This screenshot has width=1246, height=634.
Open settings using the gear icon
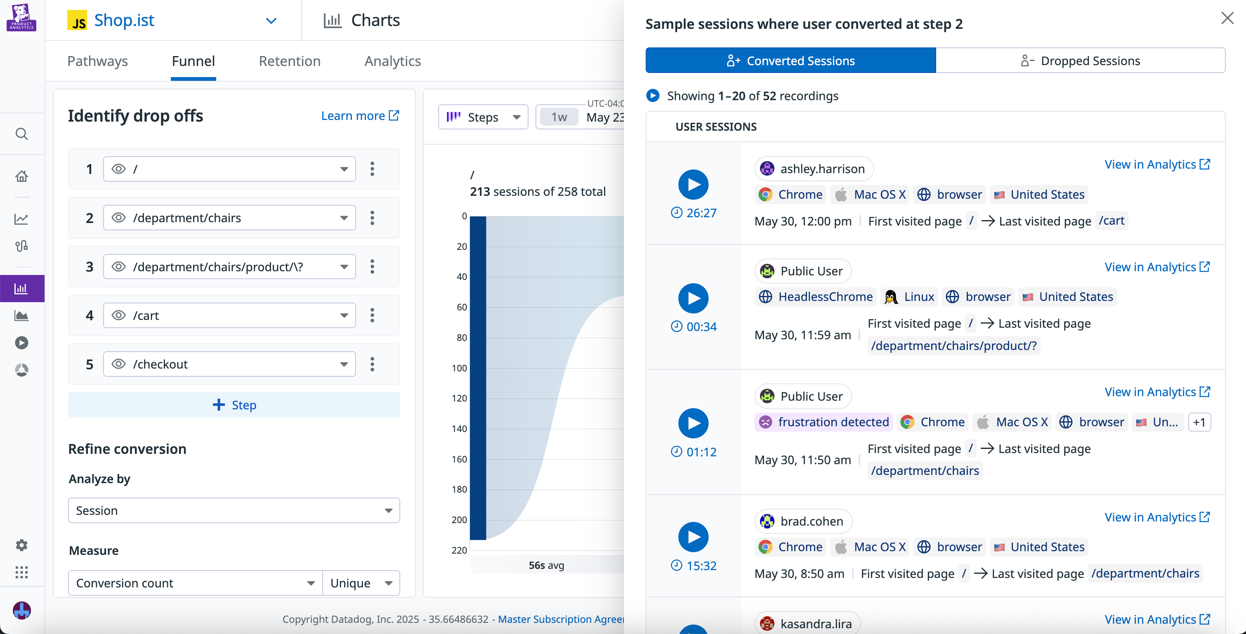[22, 545]
